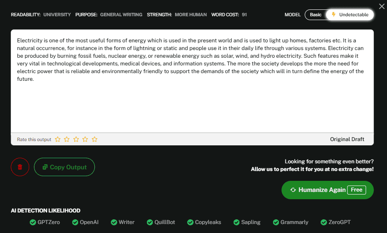Rate output one star

57,139
